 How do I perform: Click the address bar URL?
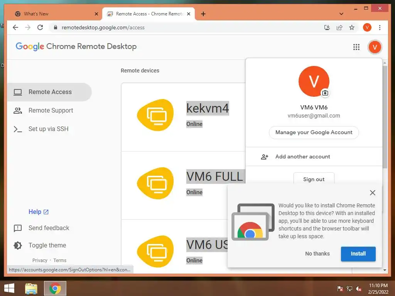point(103,27)
